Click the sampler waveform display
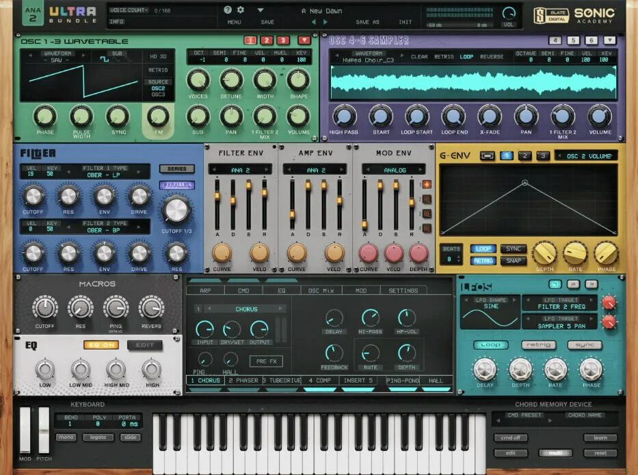638x475 pixels. click(x=474, y=83)
